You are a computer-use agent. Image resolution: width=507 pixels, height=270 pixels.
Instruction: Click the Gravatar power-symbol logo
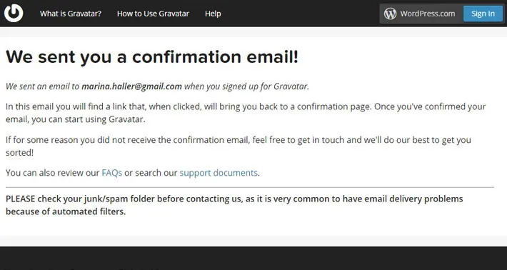(14, 14)
